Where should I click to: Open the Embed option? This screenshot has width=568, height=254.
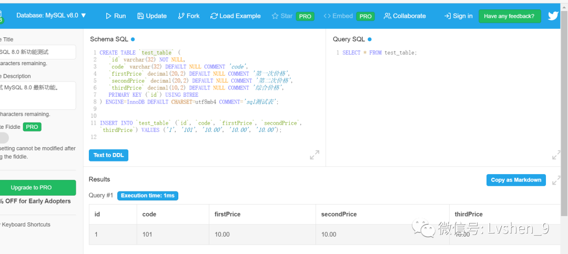(338, 16)
